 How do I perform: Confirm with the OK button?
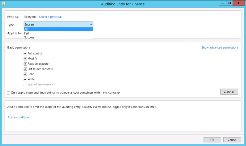pyautogui.click(x=212, y=140)
